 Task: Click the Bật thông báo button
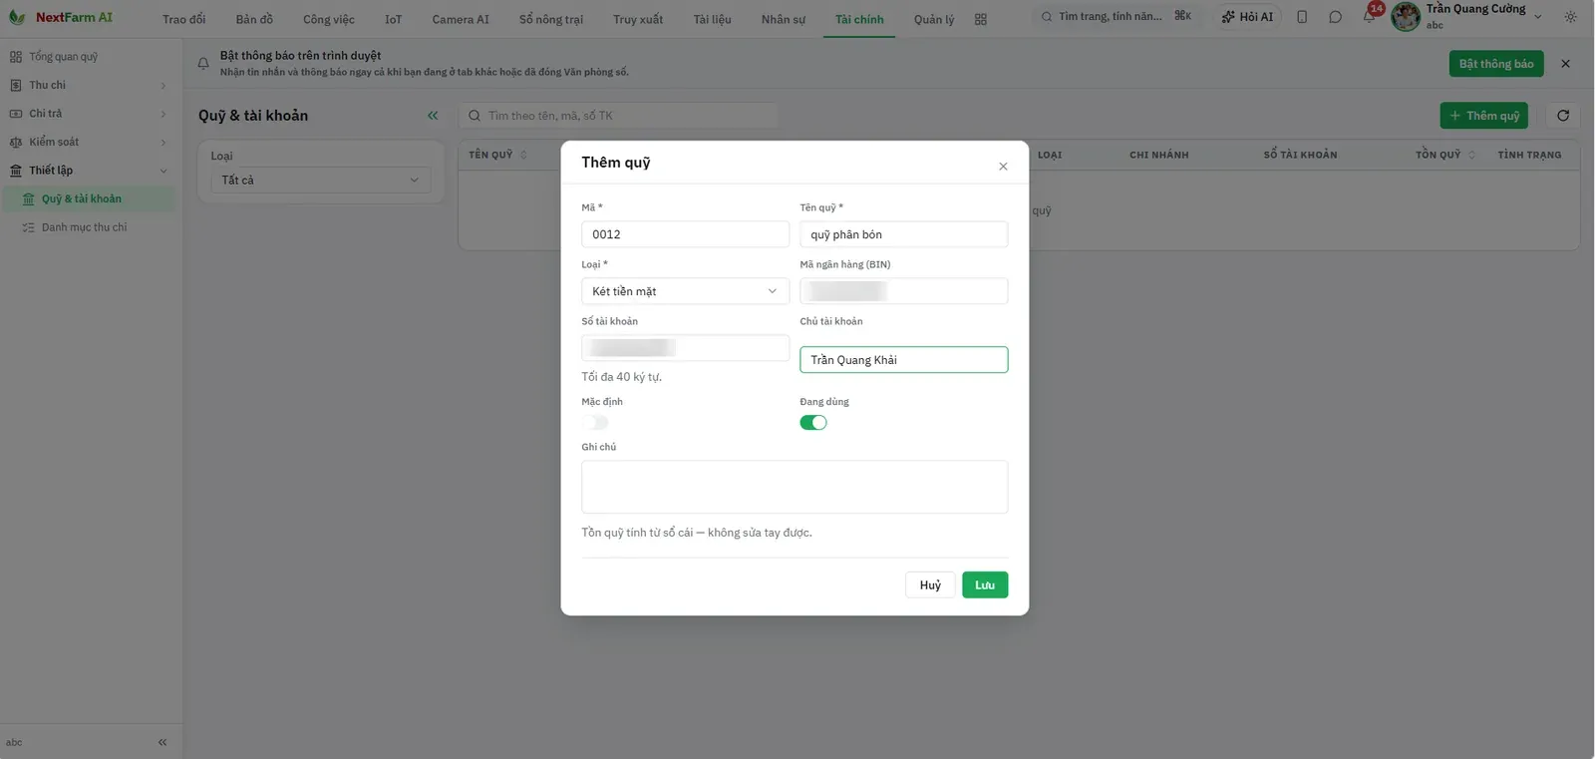(1495, 64)
